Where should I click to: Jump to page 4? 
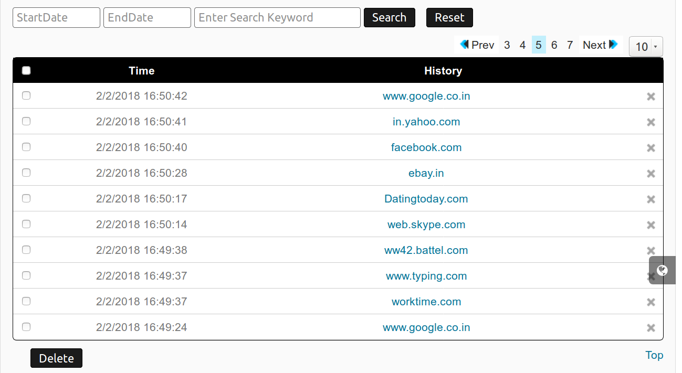click(x=522, y=45)
